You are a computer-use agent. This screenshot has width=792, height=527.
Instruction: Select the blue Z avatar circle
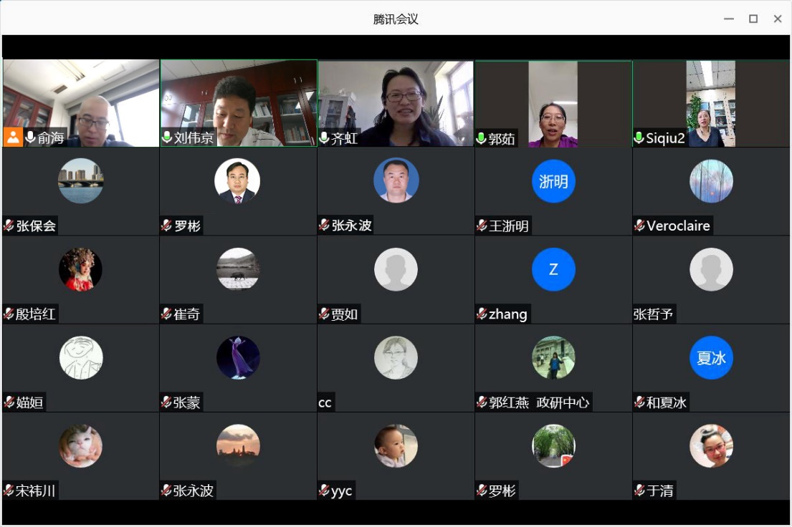pos(553,270)
